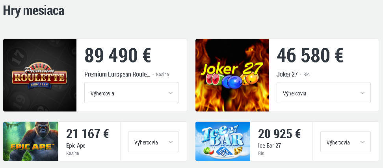Click the Kasíno label beside Premium European Roulette

[162, 75]
